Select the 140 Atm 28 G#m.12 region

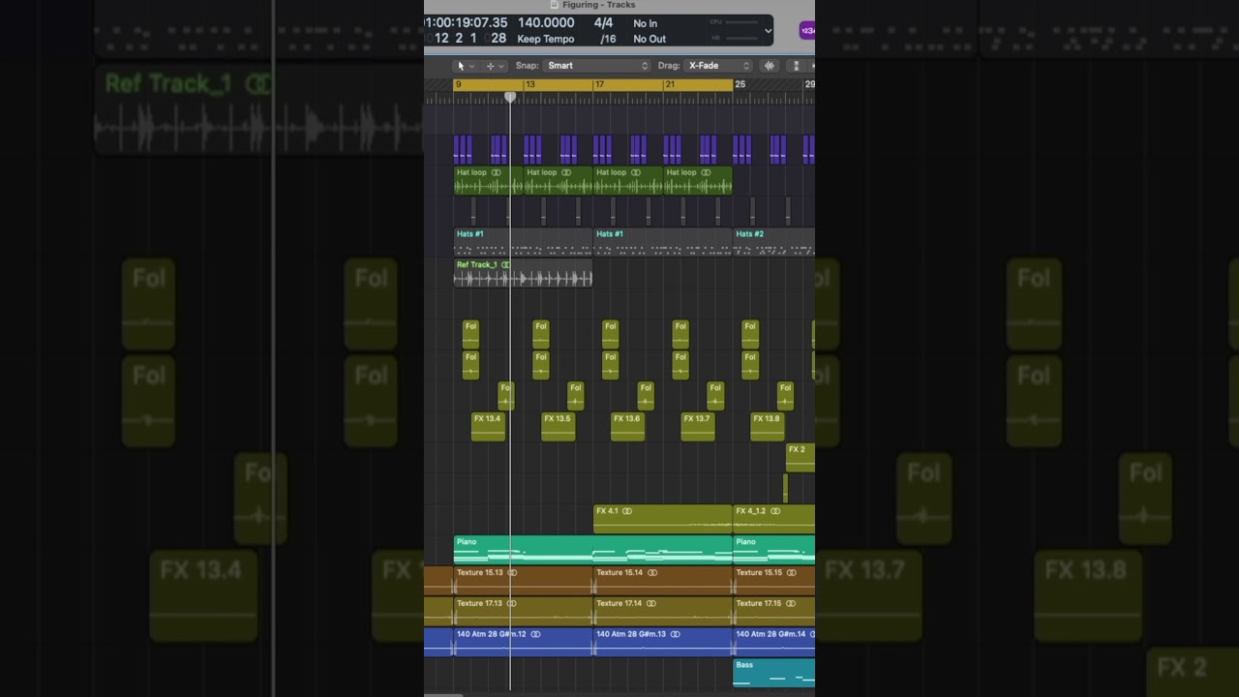pos(523,643)
